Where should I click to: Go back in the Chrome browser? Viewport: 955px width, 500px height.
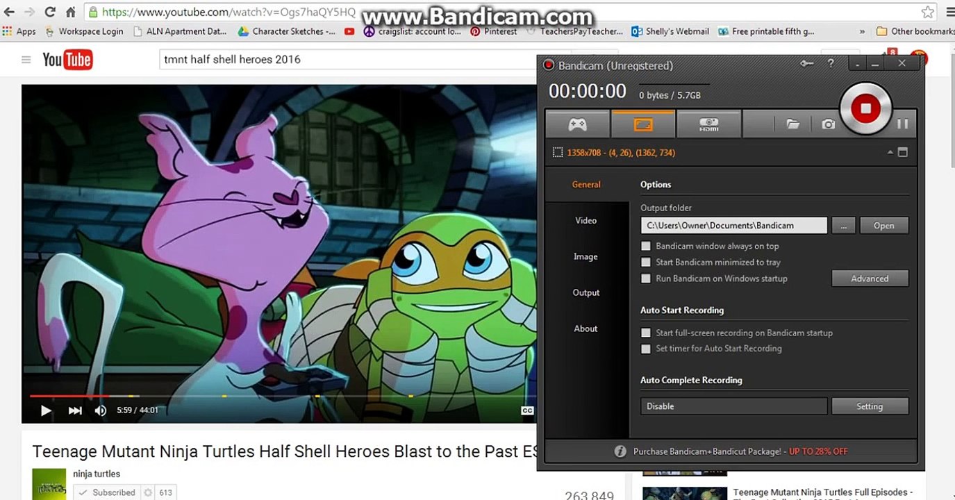(x=10, y=12)
